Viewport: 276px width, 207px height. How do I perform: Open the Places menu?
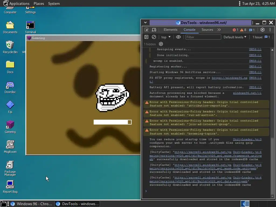pyautogui.click(x=39, y=4)
